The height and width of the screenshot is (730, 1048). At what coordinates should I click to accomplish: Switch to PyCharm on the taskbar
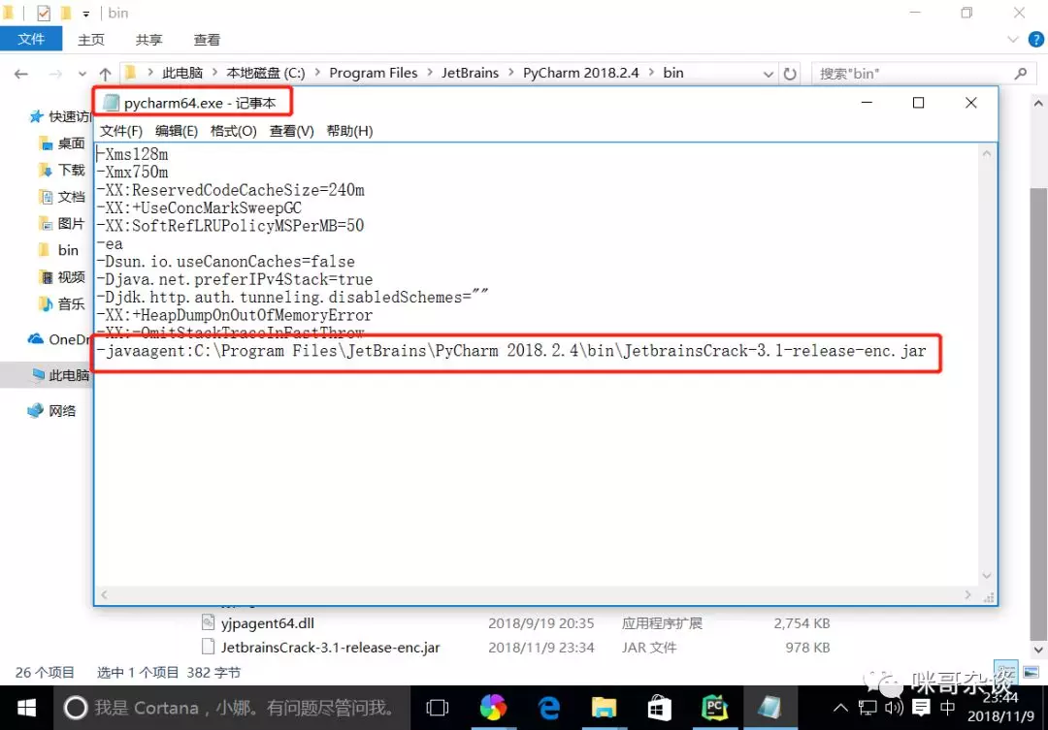tap(714, 708)
